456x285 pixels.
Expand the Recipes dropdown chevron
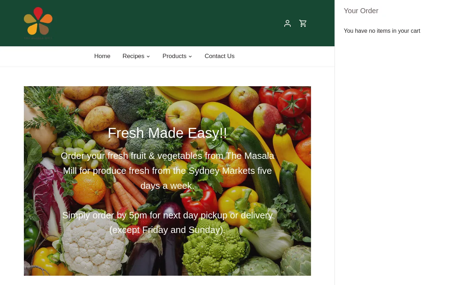pyautogui.click(x=148, y=57)
